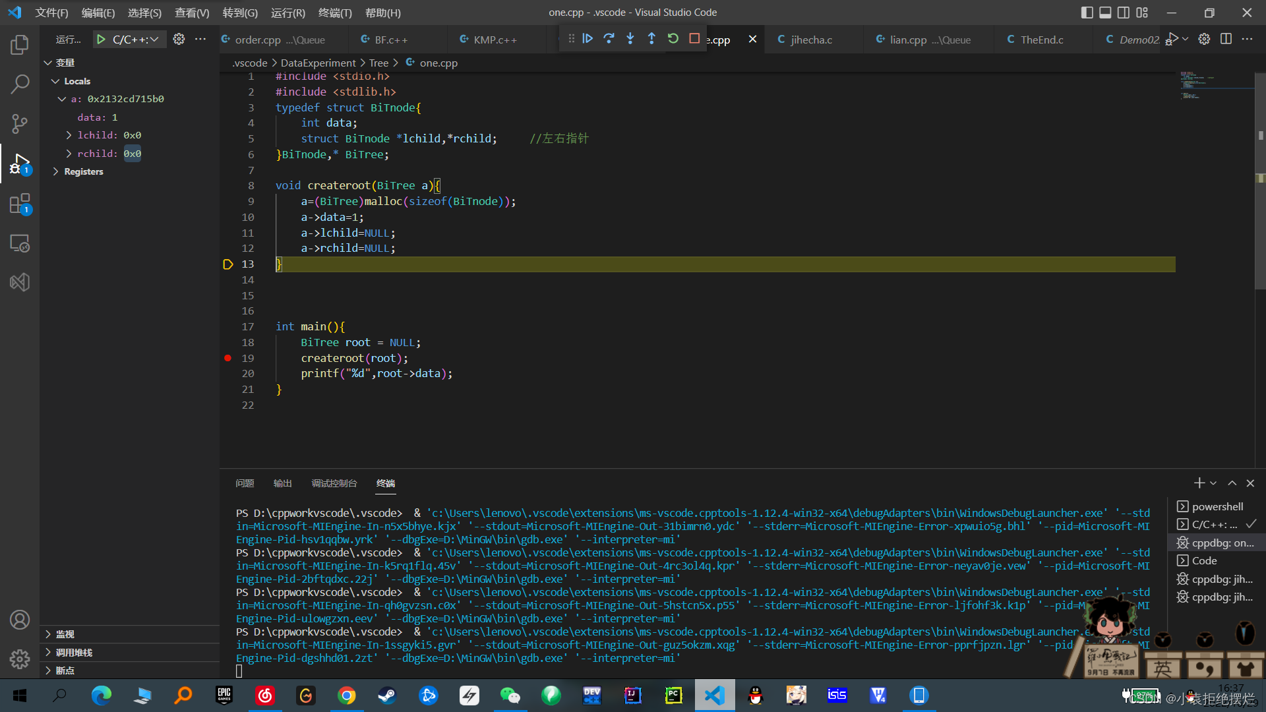Viewport: 1266px width, 712px height.
Task: Open launch.json via debug gear icon
Action: coord(179,40)
